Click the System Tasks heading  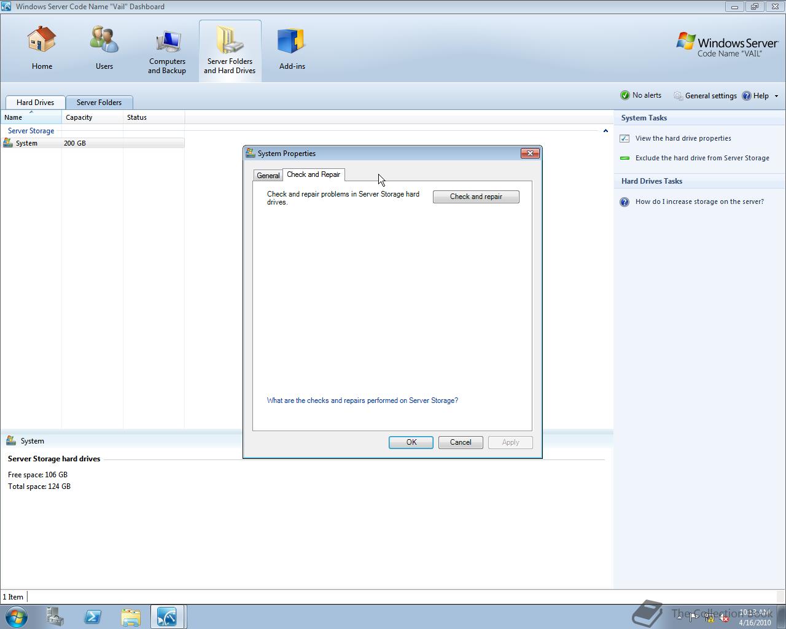[644, 118]
